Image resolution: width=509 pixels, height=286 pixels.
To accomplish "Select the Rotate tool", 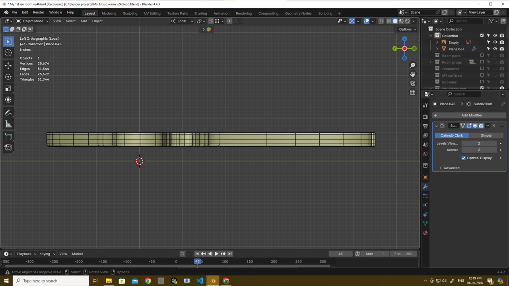I will [8, 77].
